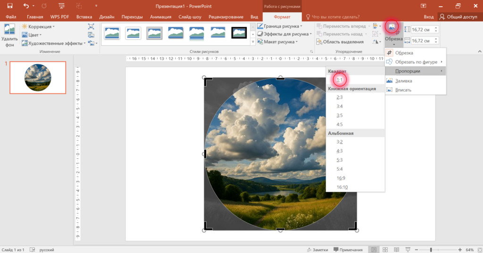This screenshot has height=253, width=483.
Task: Start Slide Show from status bar icon
Action: (x=408, y=250)
